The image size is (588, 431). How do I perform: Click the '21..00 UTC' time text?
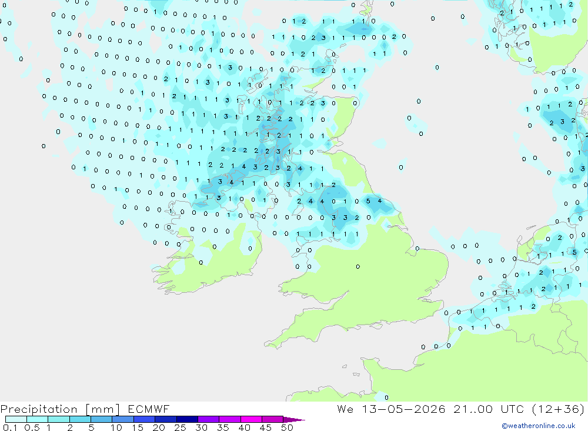[489, 409]
